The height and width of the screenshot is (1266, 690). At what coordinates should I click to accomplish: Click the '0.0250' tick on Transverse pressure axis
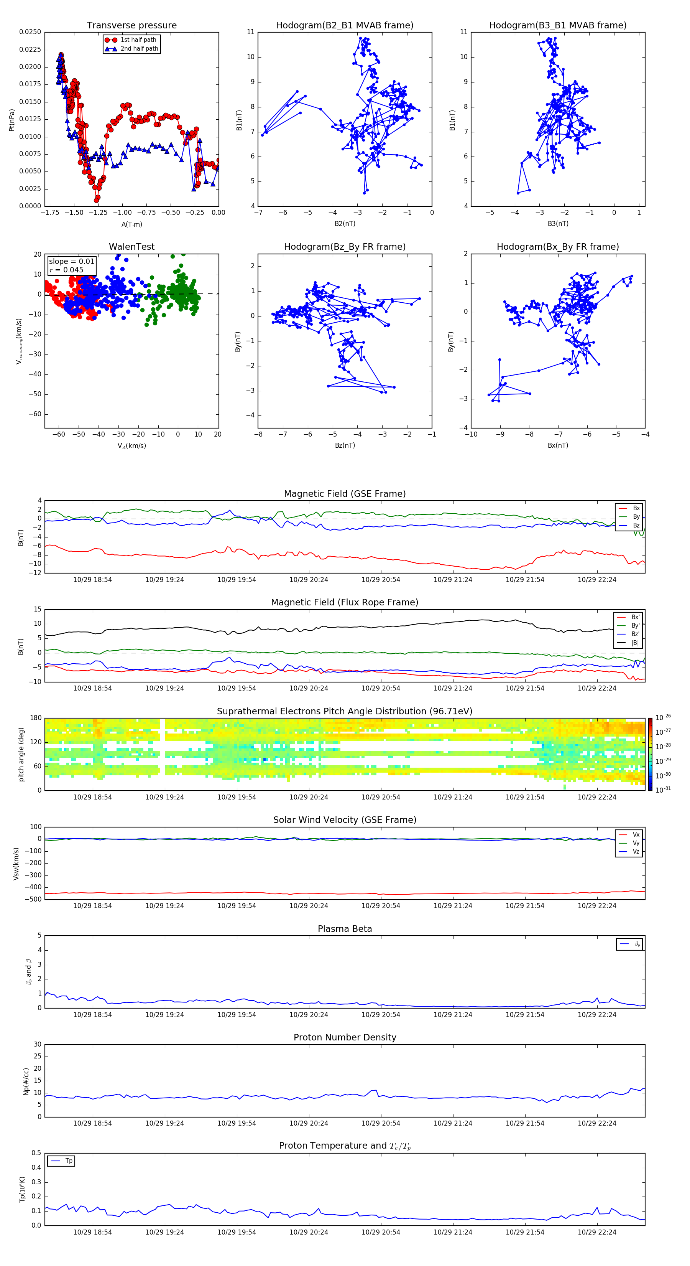[x=30, y=32]
